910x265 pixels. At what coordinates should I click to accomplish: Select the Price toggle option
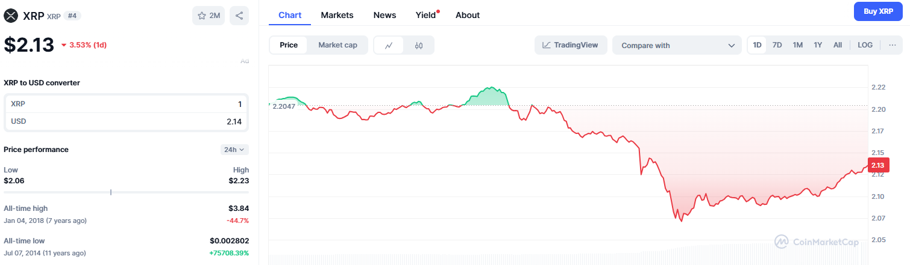pos(289,45)
